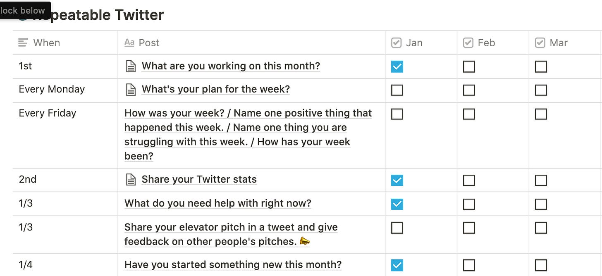Uncheck Jan for 'What are you working on'
Screen dimensions: 602x276
pyautogui.click(x=397, y=67)
